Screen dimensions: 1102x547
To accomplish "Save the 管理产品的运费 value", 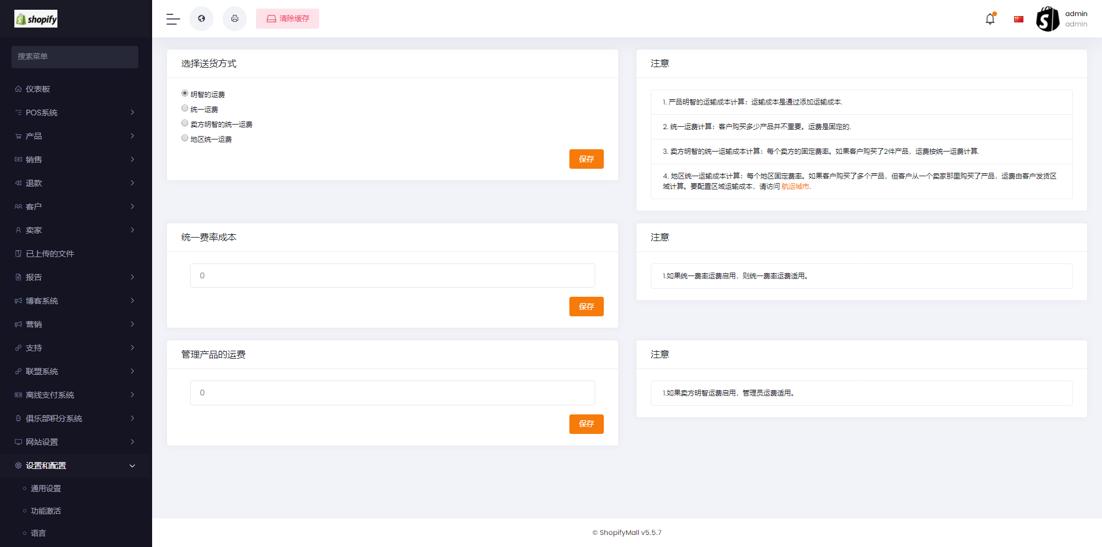I will pyautogui.click(x=586, y=424).
